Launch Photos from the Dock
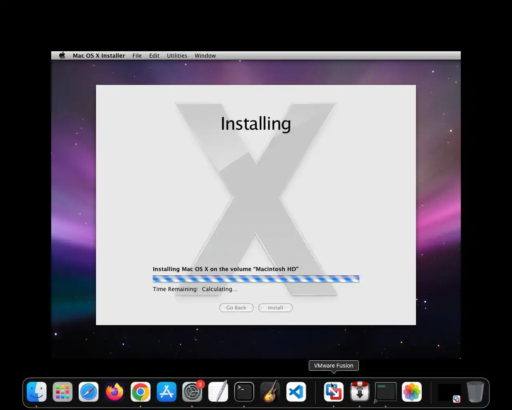Screen dimensions: 512x410 click(412, 392)
